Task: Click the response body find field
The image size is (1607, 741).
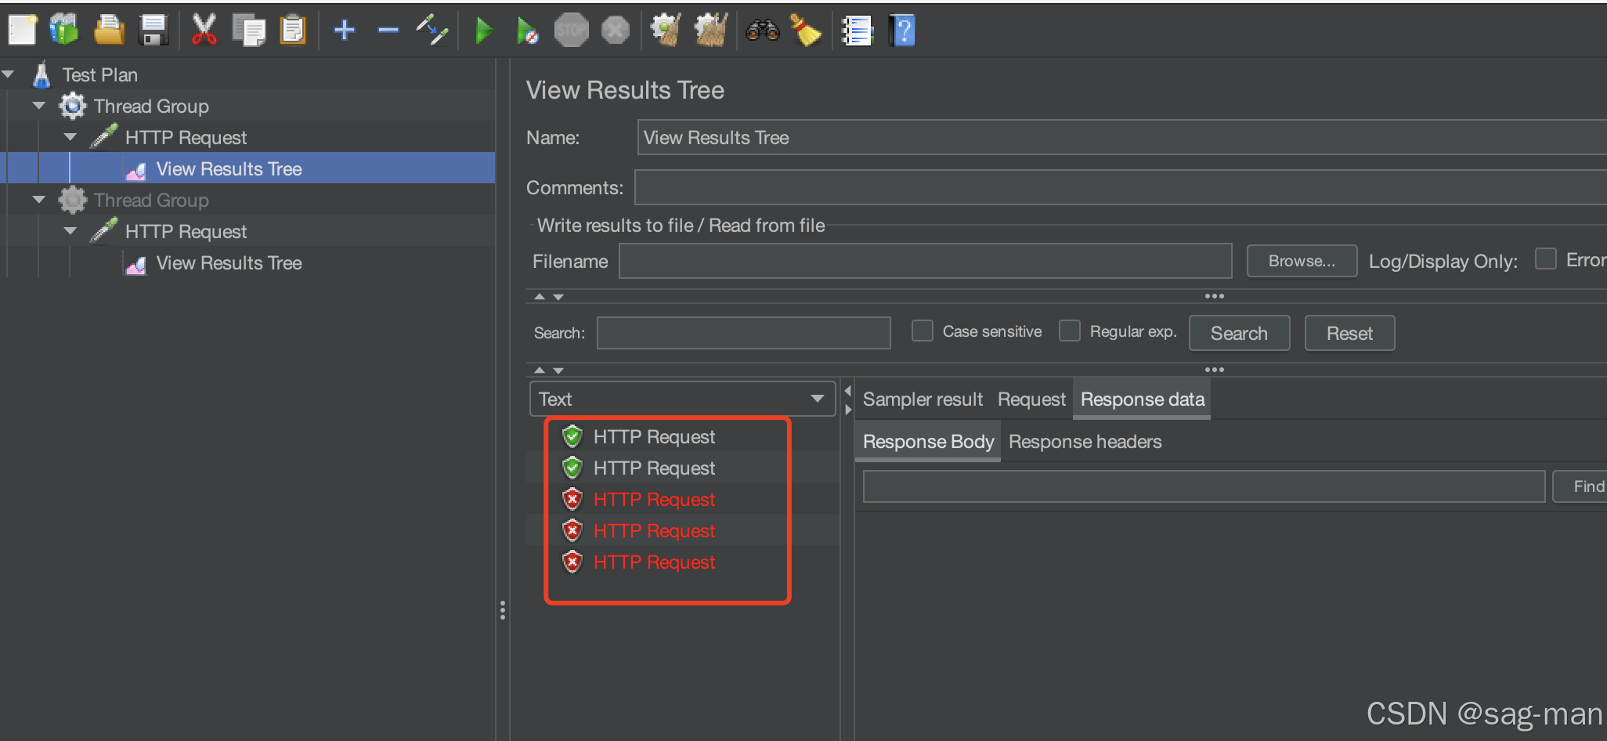Action: (1204, 486)
